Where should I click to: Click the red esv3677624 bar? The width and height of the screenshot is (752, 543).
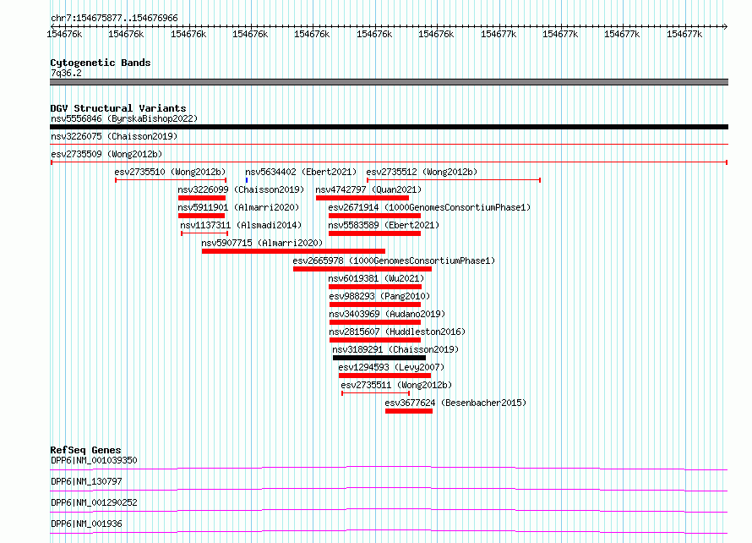pyautogui.click(x=409, y=411)
